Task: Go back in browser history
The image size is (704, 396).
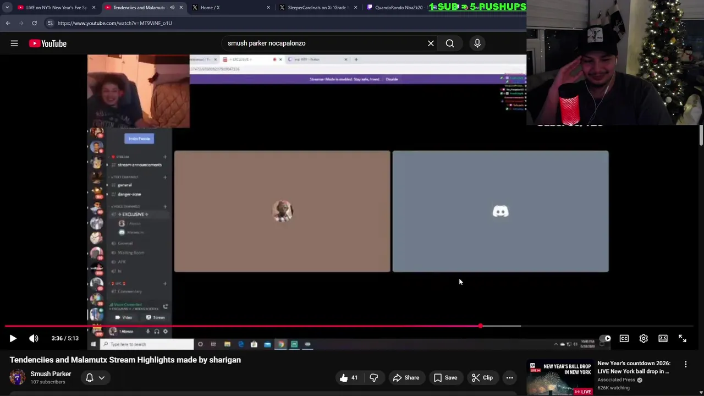Action: point(8,23)
